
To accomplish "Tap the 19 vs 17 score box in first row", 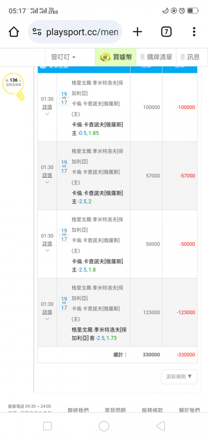I will coord(64,98).
